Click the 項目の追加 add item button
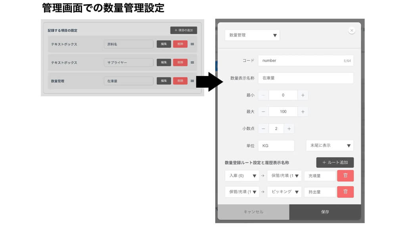This screenshot has width=406, height=227. (x=184, y=30)
